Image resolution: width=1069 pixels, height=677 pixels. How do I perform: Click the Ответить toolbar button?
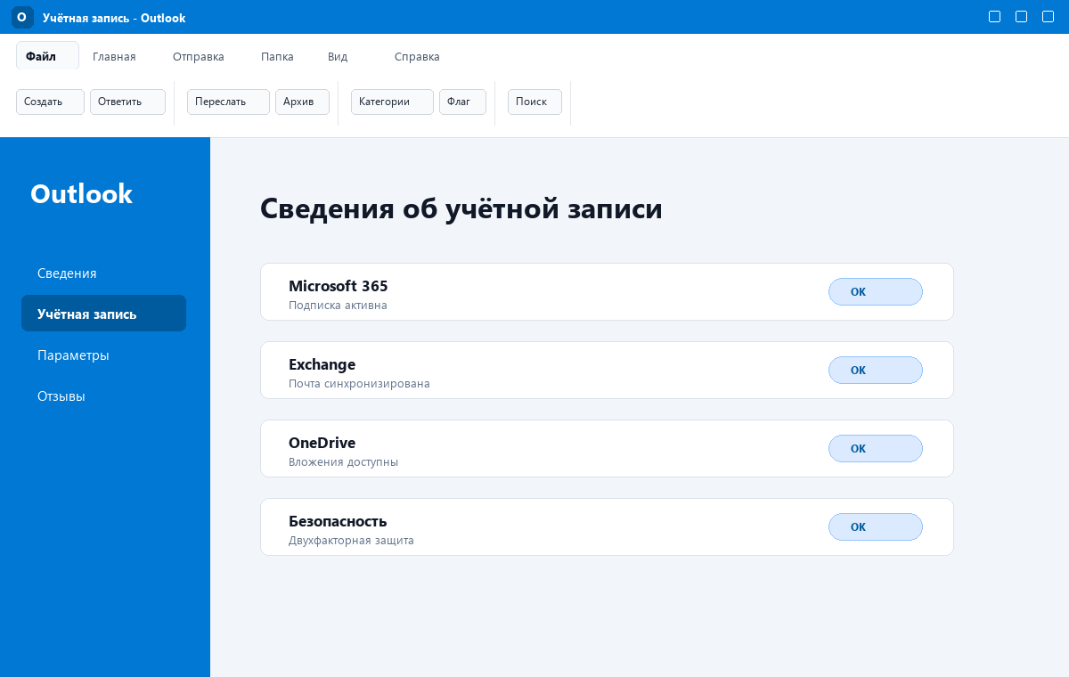(127, 102)
